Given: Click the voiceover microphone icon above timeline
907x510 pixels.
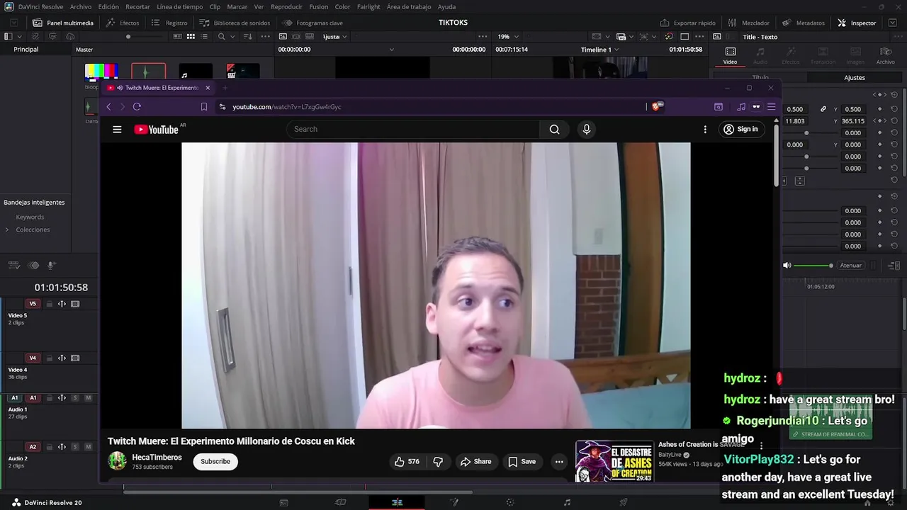Looking at the screenshot, I should tap(52, 266).
